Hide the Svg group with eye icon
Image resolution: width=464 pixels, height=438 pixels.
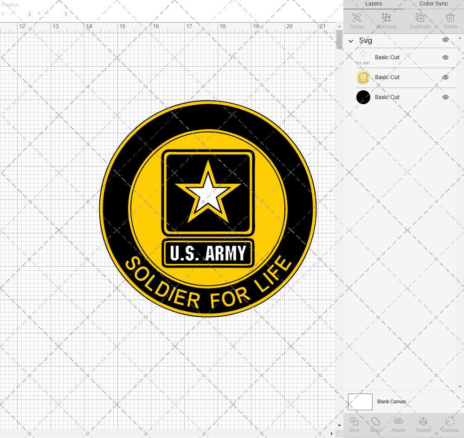pyautogui.click(x=445, y=40)
